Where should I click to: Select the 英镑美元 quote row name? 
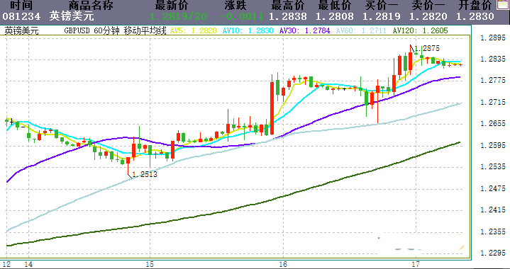pyautogui.click(x=71, y=16)
